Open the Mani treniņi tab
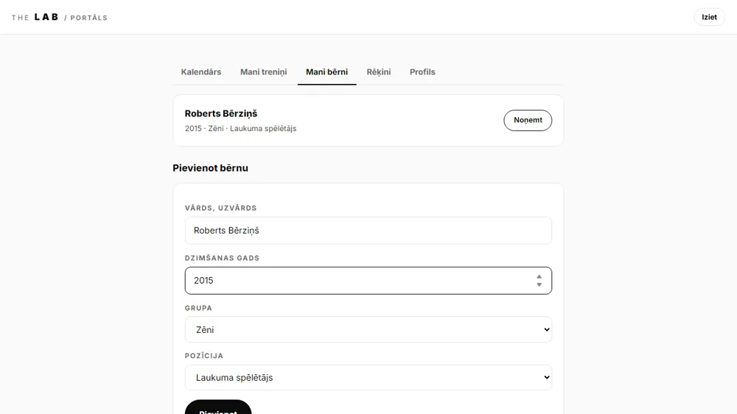This screenshot has width=737, height=414. (263, 72)
